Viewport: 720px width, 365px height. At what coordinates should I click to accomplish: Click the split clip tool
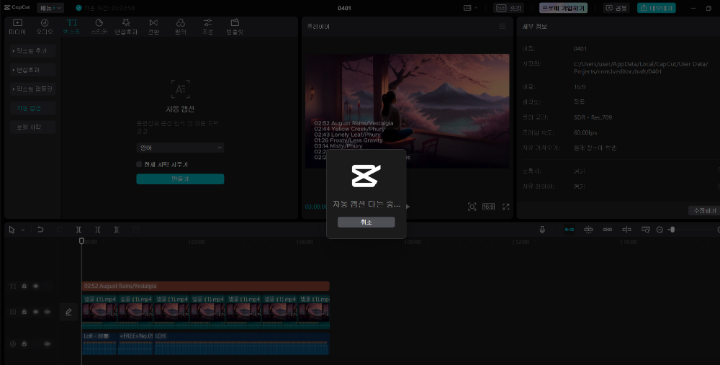click(x=78, y=230)
